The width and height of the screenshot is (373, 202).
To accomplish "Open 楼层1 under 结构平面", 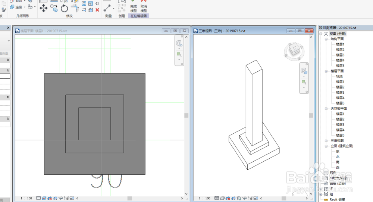I will point(340,44).
